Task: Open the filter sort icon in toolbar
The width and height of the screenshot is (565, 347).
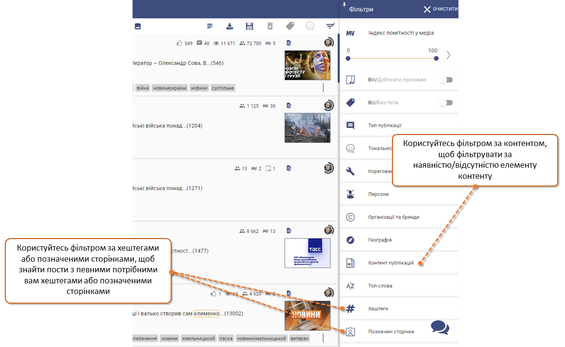Action: pyautogui.click(x=330, y=26)
